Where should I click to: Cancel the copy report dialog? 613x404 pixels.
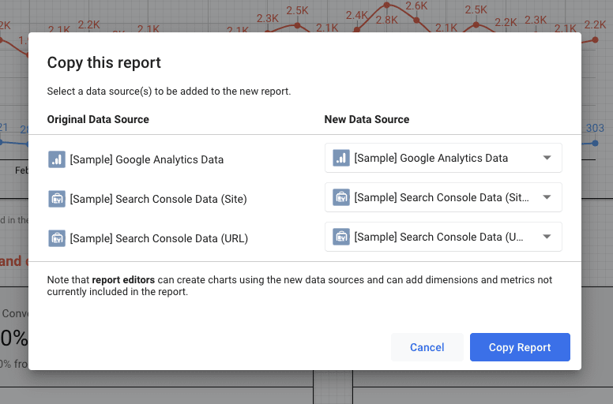pos(427,347)
